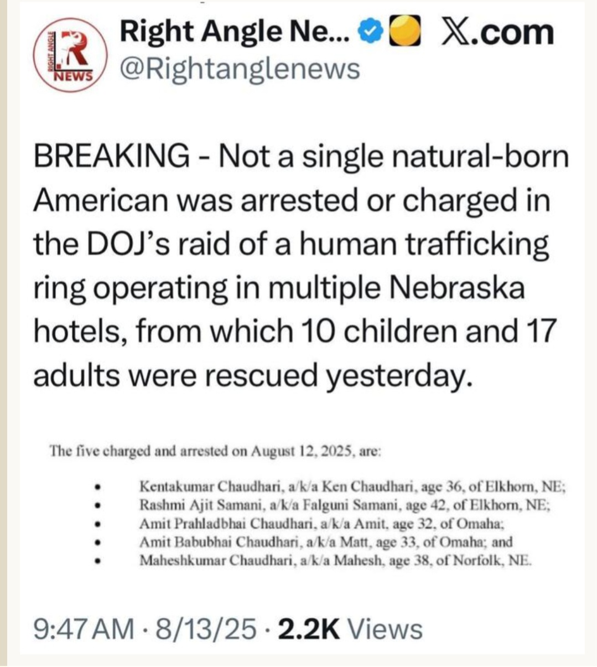Screen dimensions: 597x667
Task: Click the 8/13/25 post date
Action: (207, 629)
